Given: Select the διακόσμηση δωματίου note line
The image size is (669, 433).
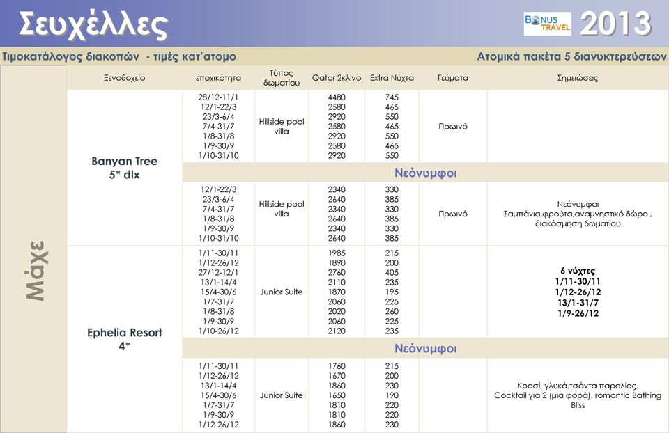Looking at the screenshot, I should pos(578,223).
